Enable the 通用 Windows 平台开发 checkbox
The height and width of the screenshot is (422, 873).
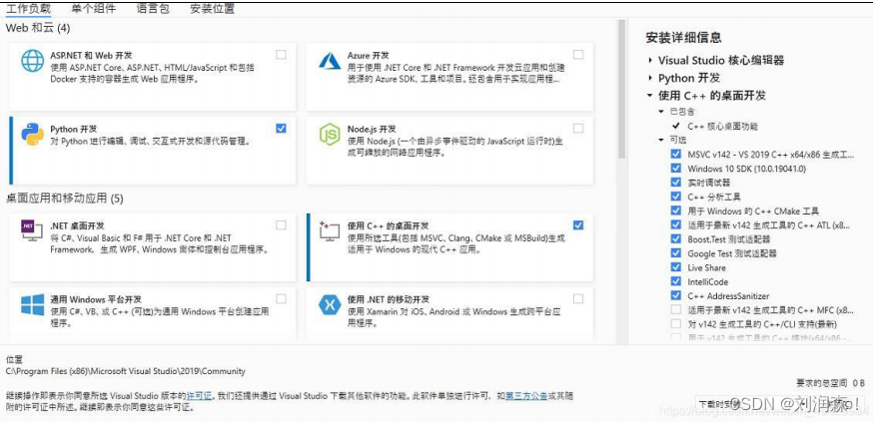point(281,299)
